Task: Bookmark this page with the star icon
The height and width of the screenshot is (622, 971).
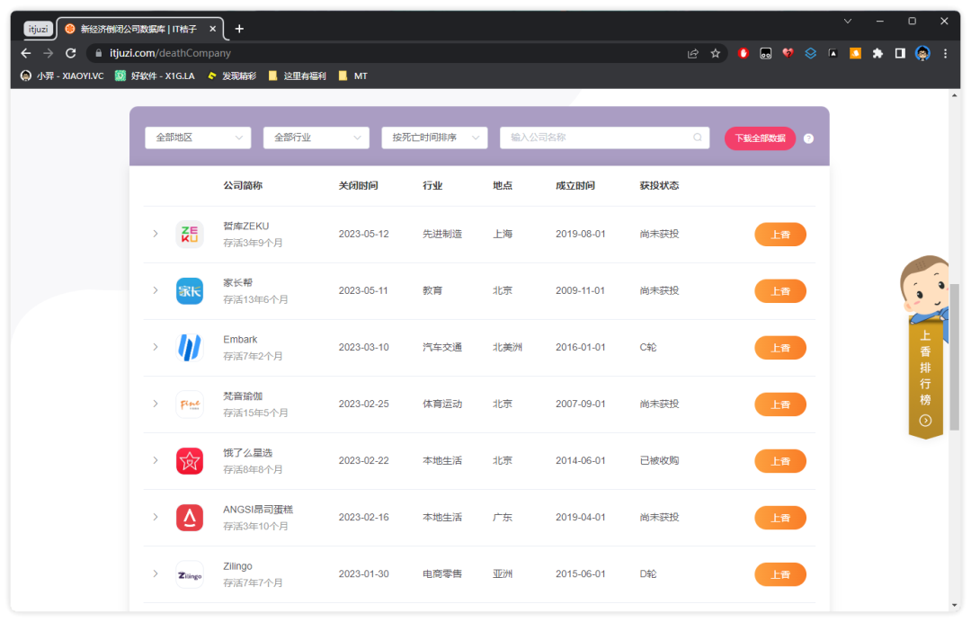Action: point(716,53)
